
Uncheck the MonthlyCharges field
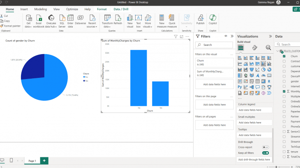point(284,91)
